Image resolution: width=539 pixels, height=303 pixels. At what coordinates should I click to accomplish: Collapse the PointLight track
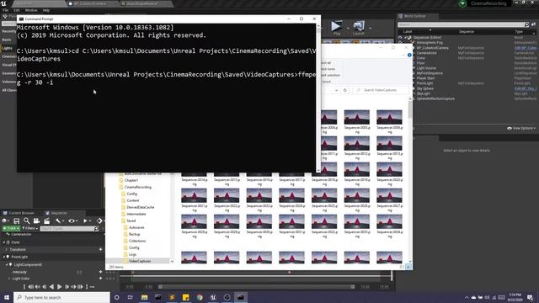point(4,257)
